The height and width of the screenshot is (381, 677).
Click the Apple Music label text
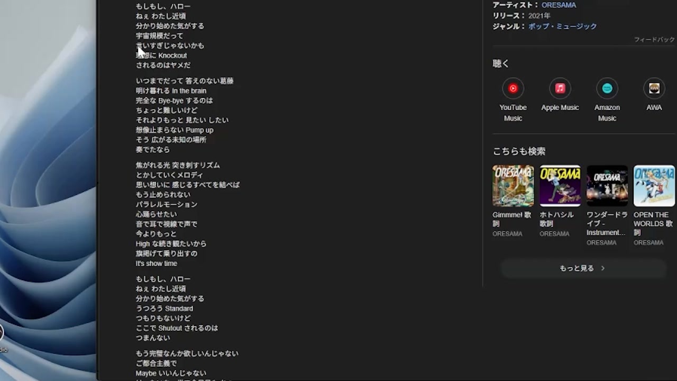560,107
